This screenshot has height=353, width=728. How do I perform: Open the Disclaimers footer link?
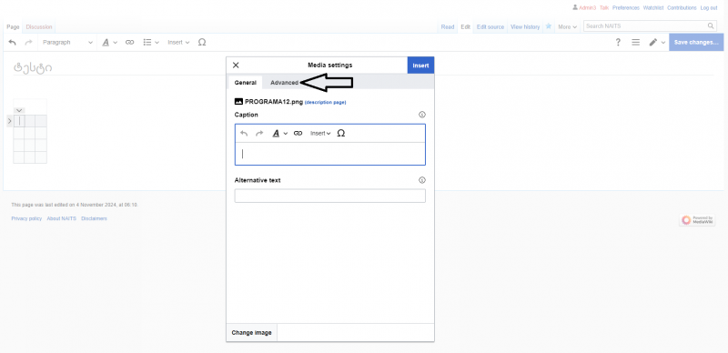(x=94, y=218)
